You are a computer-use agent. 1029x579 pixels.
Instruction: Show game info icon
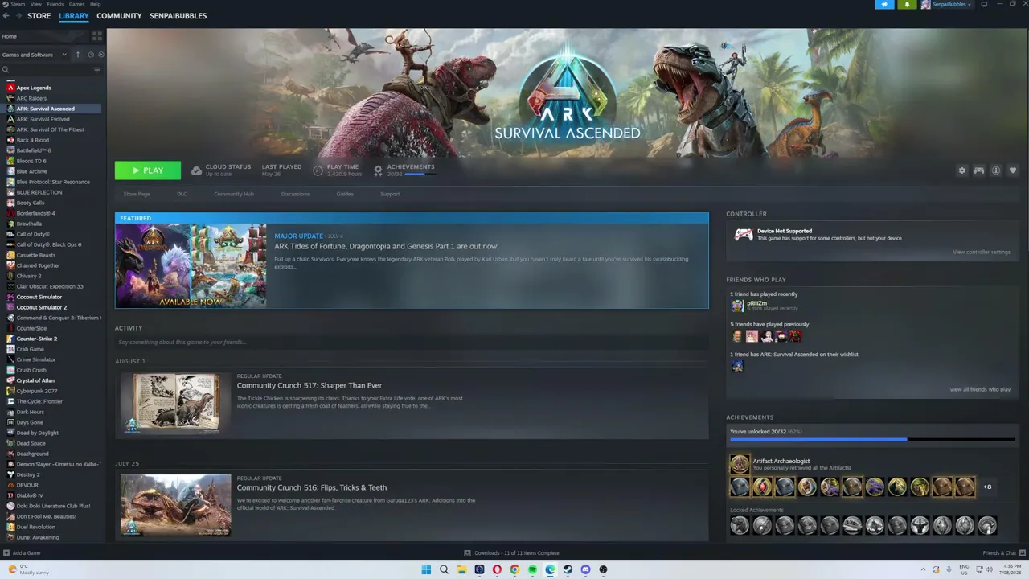click(x=996, y=170)
